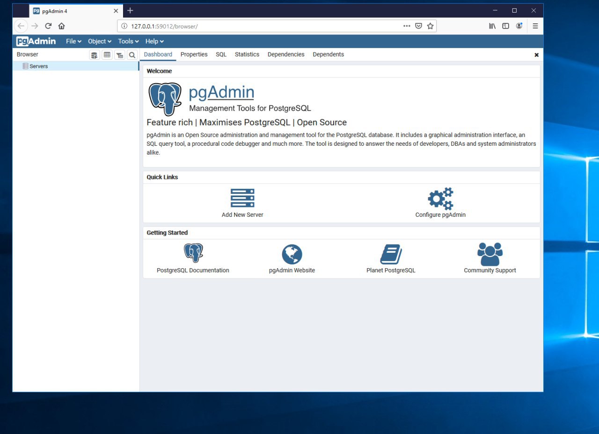Reload the page with the refresh icon
This screenshot has width=599, height=434.
click(x=48, y=26)
